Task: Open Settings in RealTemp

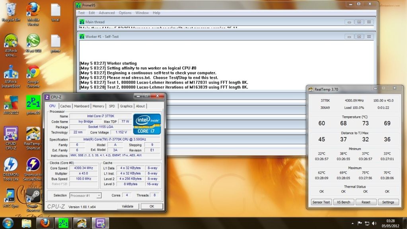Action: coord(388,202)
